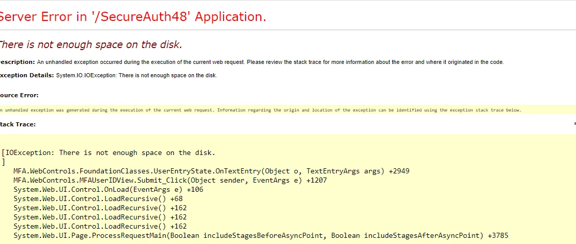
Task: Click the LoadRecursive() +68 stack frame line
Action: tap(98, 199)
